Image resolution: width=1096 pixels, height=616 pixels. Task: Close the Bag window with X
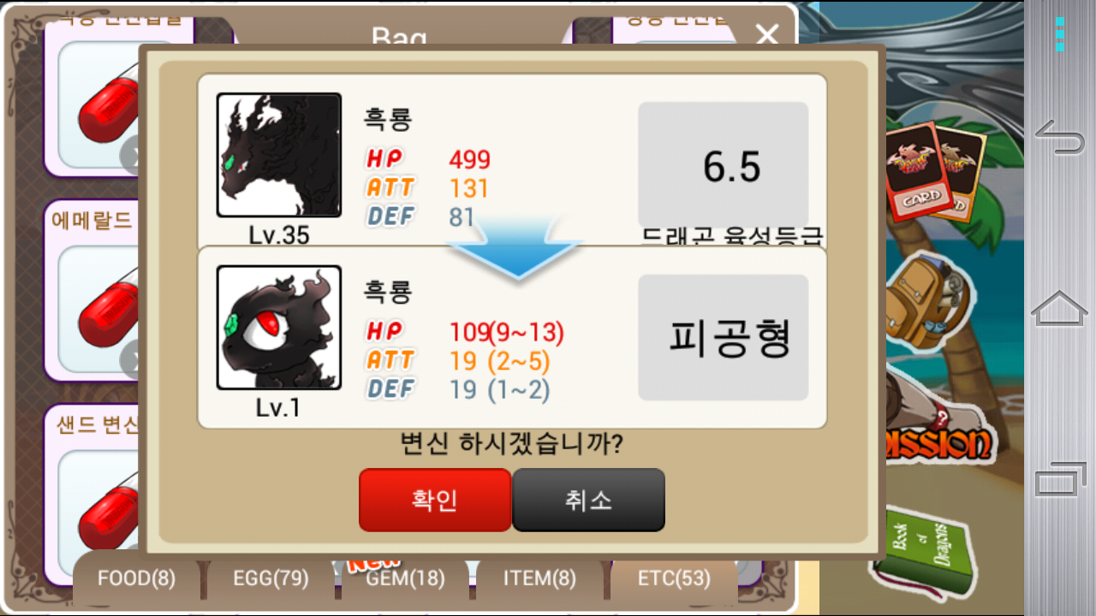766,35
